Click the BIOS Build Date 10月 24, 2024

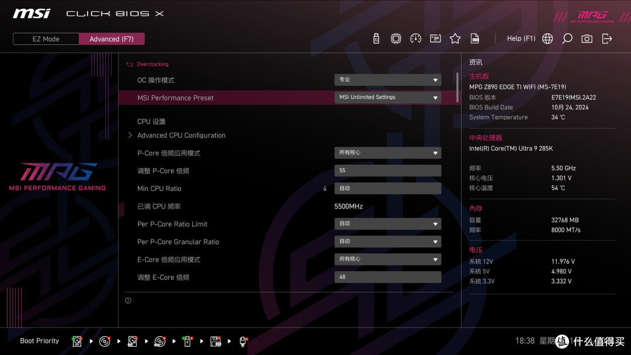(x=570, y=107)
